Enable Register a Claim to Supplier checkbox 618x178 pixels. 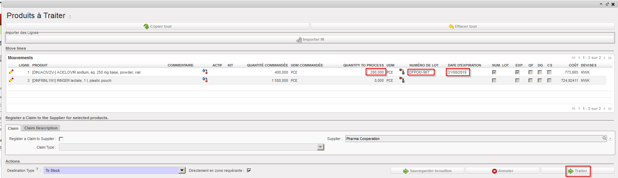61,139
